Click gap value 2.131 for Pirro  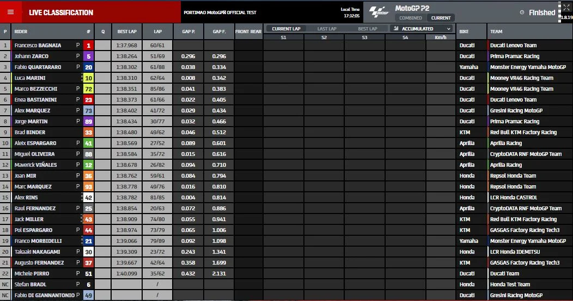tap(220, 274)
